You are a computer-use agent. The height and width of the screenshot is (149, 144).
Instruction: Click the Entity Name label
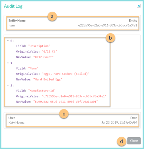[17, 20]
